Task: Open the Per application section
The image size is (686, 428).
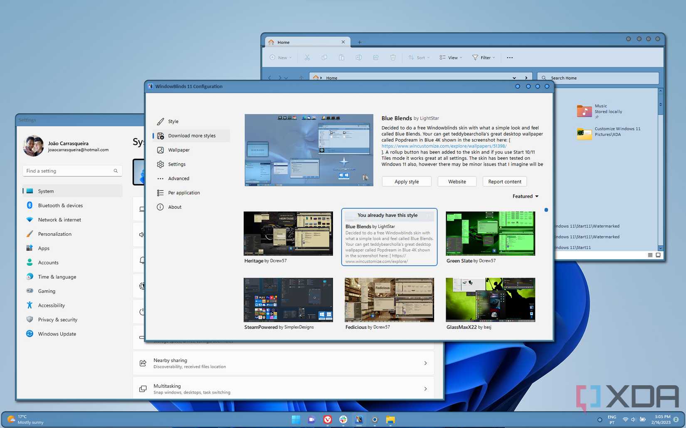Action: point(184,192)
